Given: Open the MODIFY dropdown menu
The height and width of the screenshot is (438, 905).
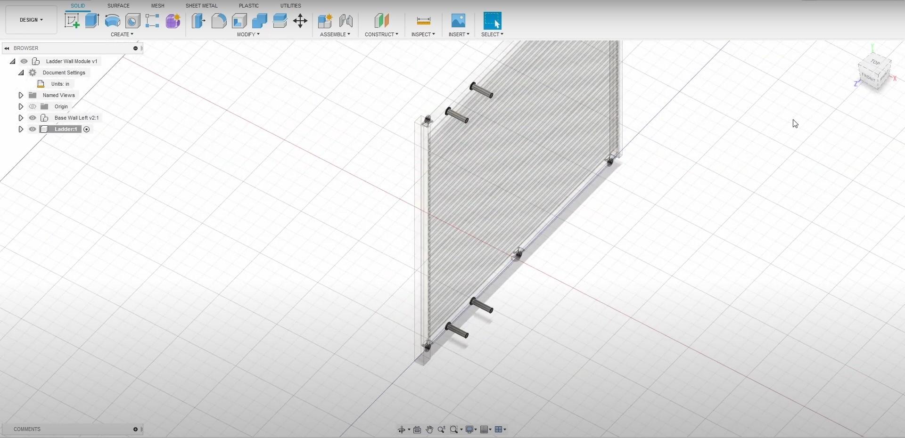Looking at the screenshot, I should [x=248, y=34].
